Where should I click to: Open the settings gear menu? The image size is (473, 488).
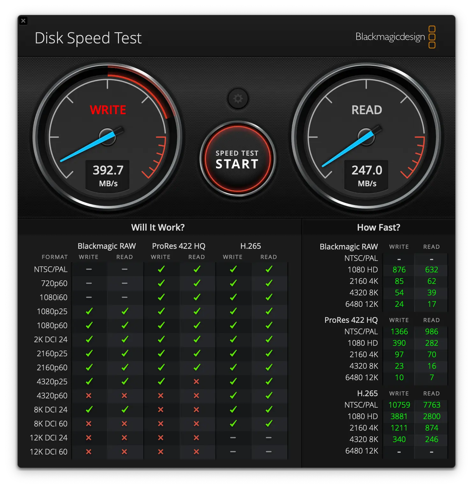click(x=237, y=99)
